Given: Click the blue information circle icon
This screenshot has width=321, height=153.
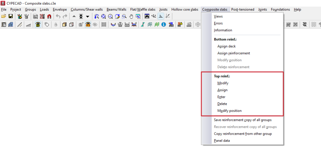Looking at the screenshot, I should click(163, 25).
